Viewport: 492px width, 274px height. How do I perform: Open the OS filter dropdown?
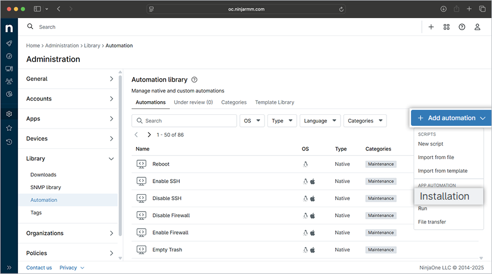click(251, 121)
